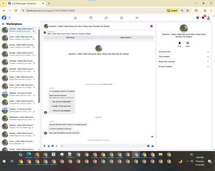
Task: Open a new browser tab
Action: (x=49, y=3)
